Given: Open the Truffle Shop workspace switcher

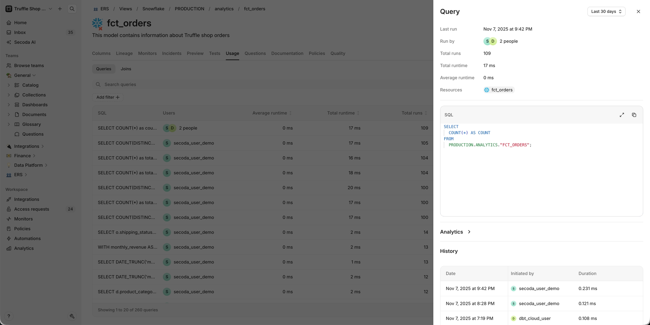Looking at the screenshot, I should (29, 9).
